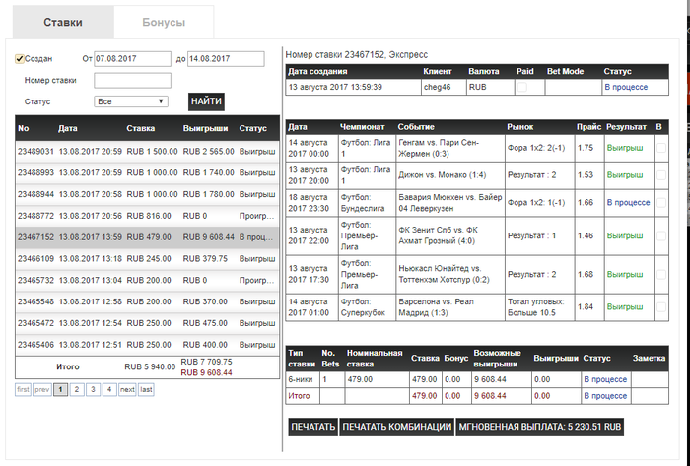Viewport: 690px width, 466px height.
Task: Select bet row 23489031
Action: [x=148, y=152]
